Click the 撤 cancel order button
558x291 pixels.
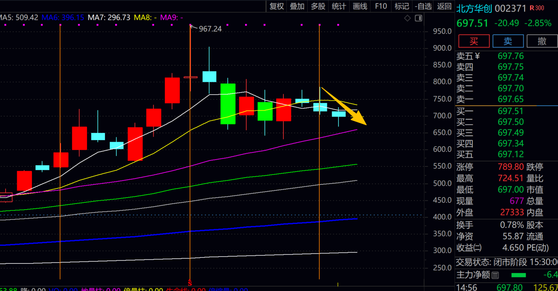click(542, 41)
